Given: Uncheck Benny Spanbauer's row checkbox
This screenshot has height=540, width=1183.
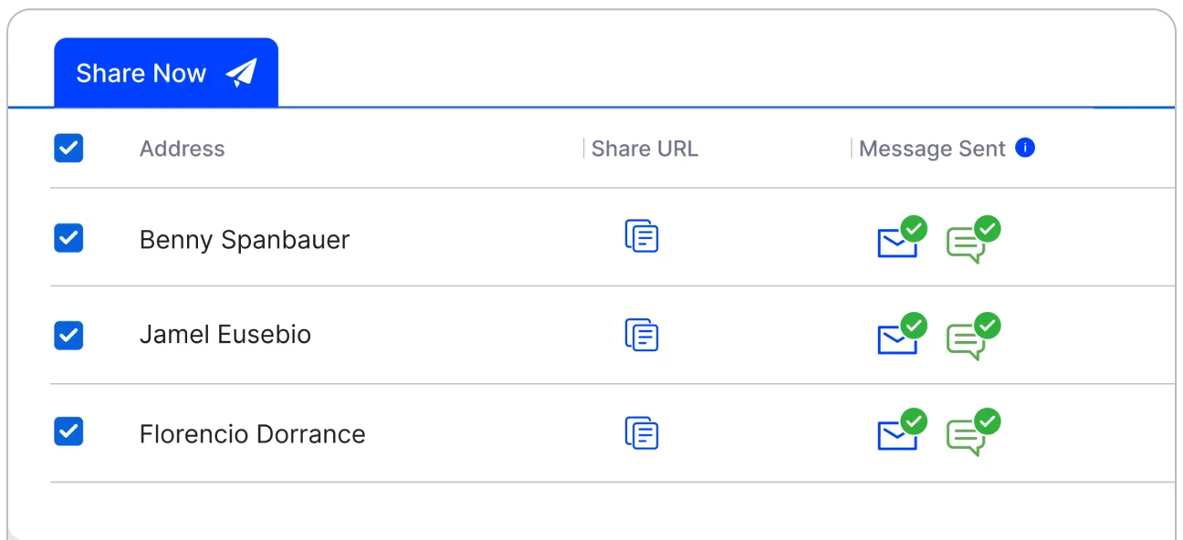Looking at the screenshot, I should 68,238.
